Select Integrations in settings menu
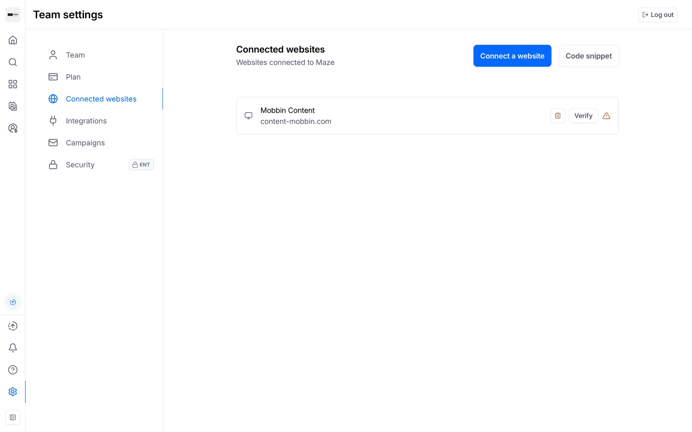The width and height of the screenshot is (692, 432). (x=86, y=121)
